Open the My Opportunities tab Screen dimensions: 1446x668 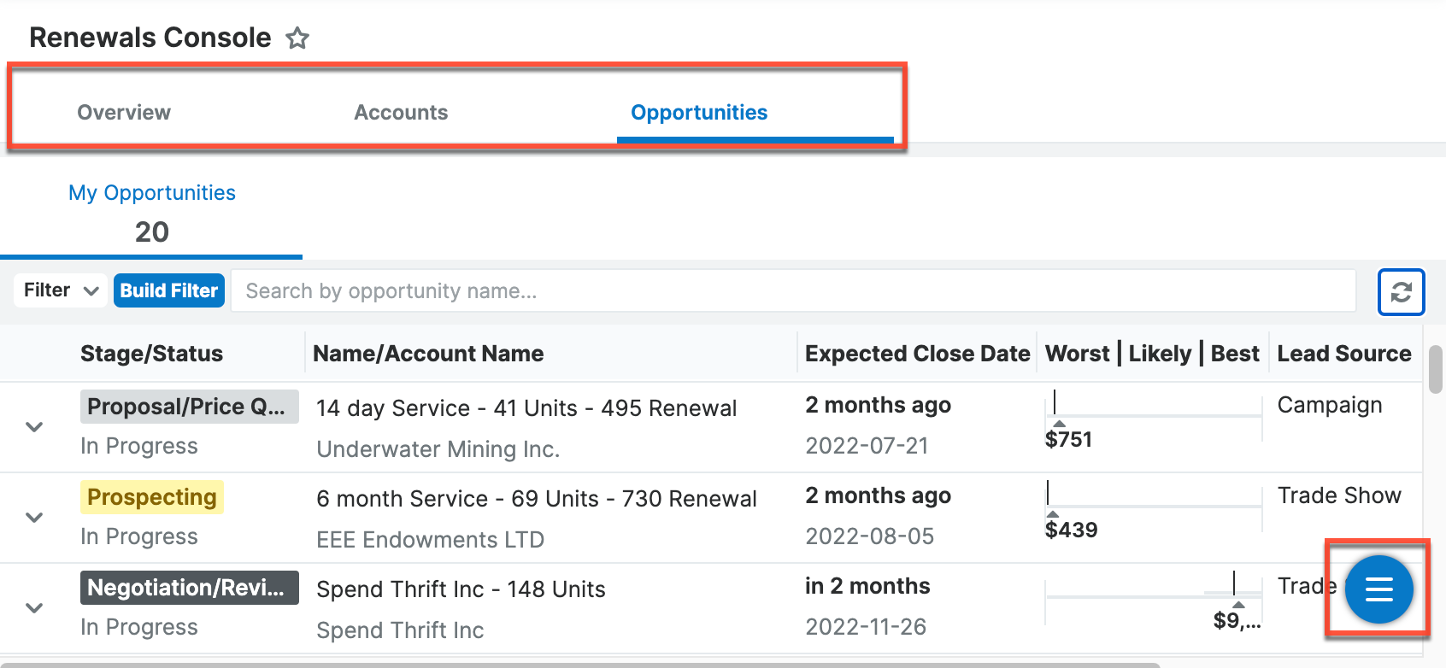pyautogui.click(x=152, y=193)
